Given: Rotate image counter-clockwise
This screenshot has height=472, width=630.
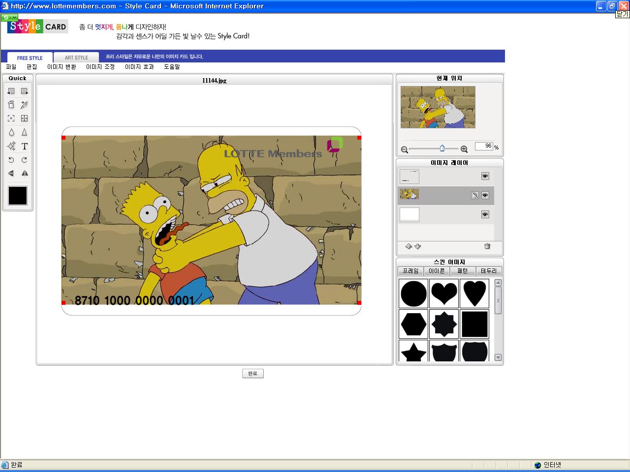Looking at the screenshot, I should [11, 160].
